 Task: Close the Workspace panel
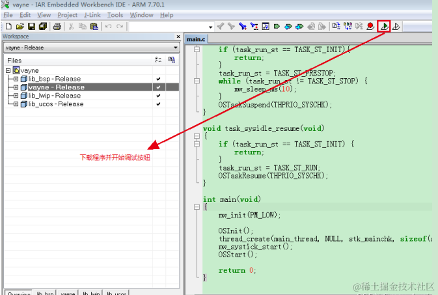click(x=178, y=36)
